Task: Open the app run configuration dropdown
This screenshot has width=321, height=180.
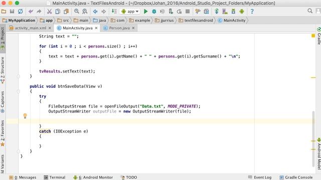Action: pos(130,11)
